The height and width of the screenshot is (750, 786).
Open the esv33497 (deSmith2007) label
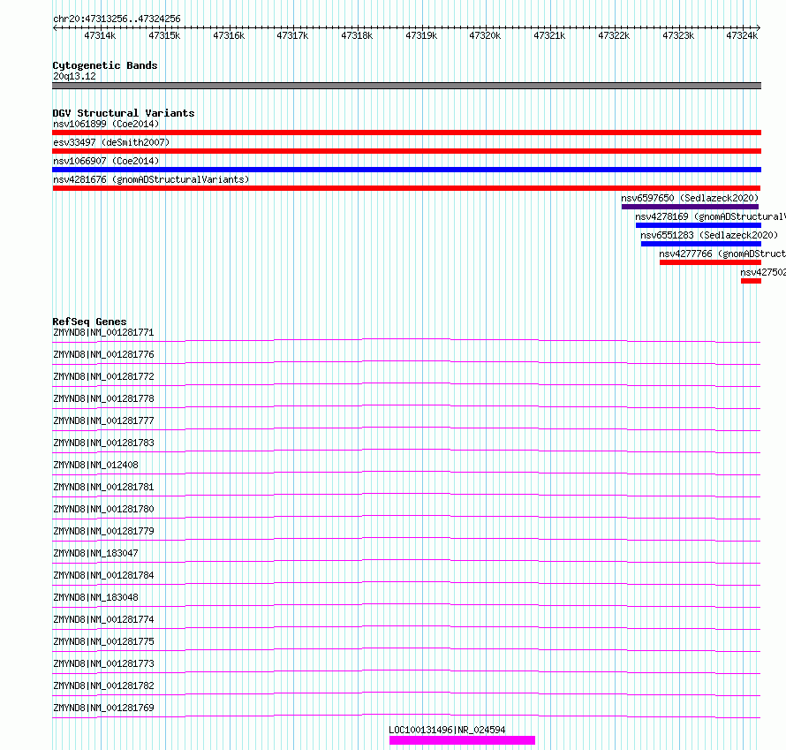pos(111,142)
